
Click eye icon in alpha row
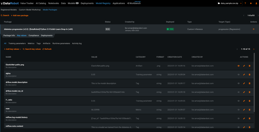239,74
